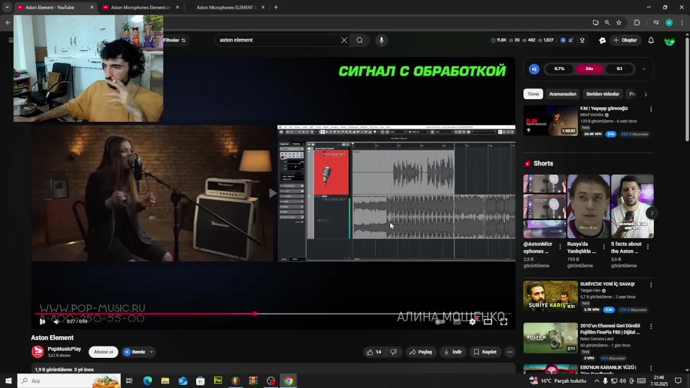
Task: Open File Explorer from the taskbar
Action: (x=165, y=381)
